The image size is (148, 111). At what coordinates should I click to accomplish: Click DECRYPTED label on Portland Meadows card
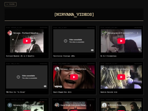pyautogui.click(x=44, y=28)
